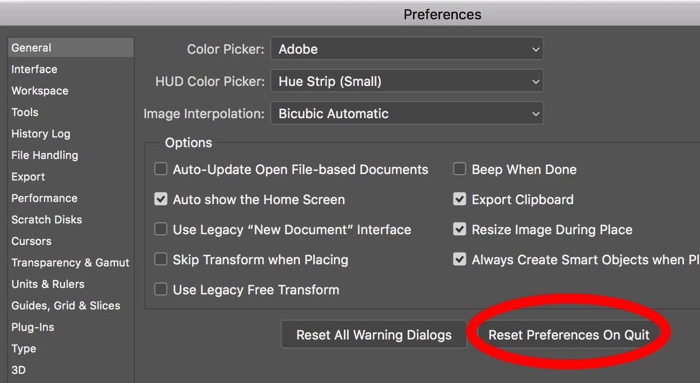Expand the HUD Color Picker dropdown
Screen dimensions: 700x383
(407, 81)
